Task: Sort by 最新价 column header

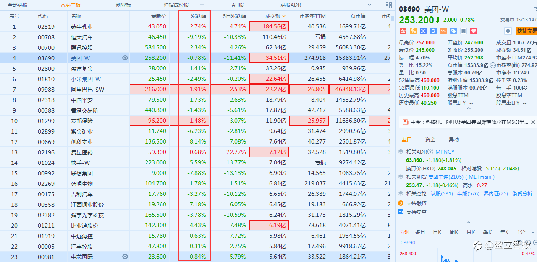Action: 159,16
